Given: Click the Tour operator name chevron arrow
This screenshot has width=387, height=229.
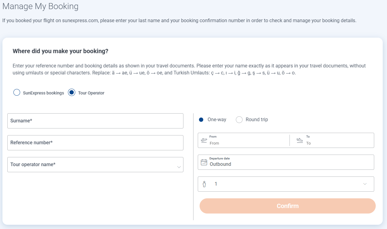Looking at the screenshot, I should [x=179, y=167].
